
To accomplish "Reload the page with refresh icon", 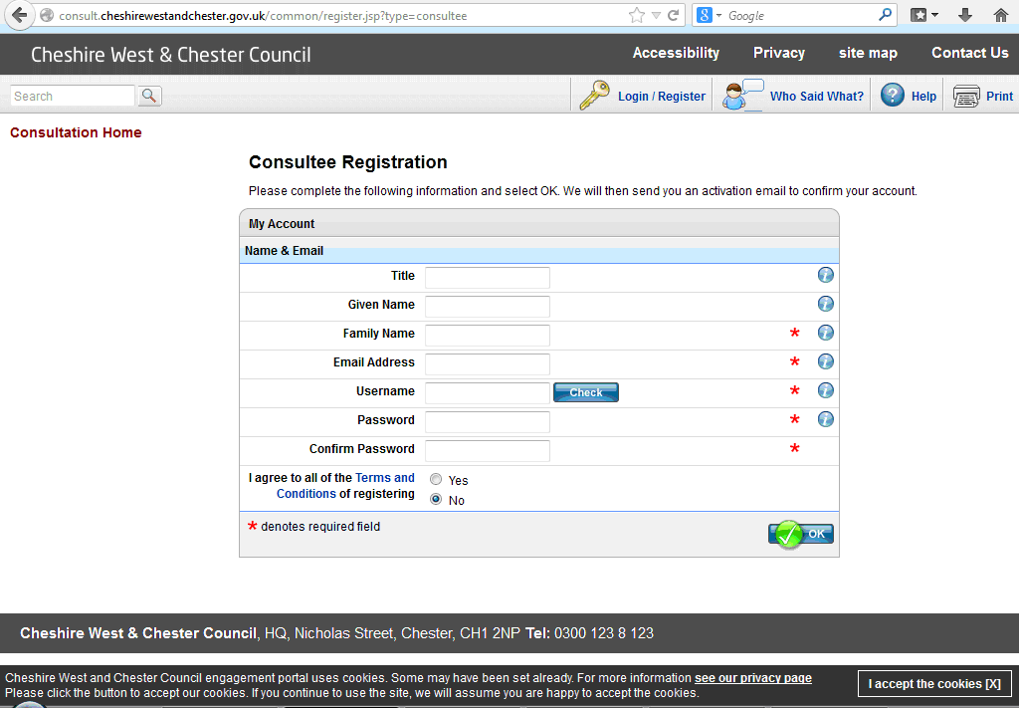I will [674, 15].
